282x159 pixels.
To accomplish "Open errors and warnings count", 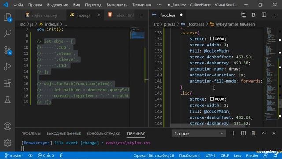I will click(46, 155).
